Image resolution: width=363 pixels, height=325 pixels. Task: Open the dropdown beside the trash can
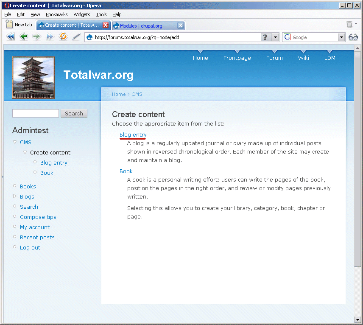pyautogui.click(x=356, y=24)
